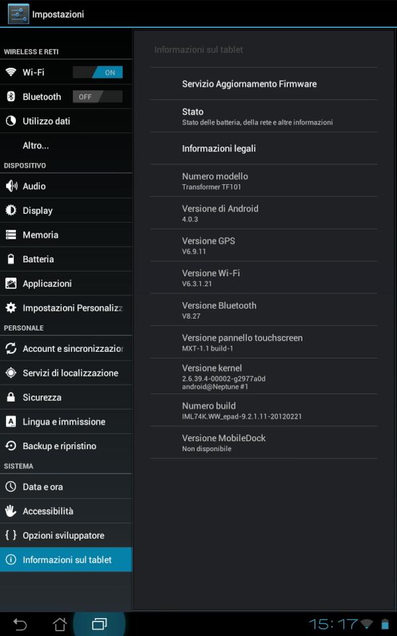The image size is (397, 636).
Task: Open Servizio Aggiornamento Firmware
Action: pos(249,84)
